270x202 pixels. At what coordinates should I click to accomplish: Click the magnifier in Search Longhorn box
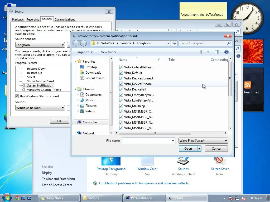(229, 43)
